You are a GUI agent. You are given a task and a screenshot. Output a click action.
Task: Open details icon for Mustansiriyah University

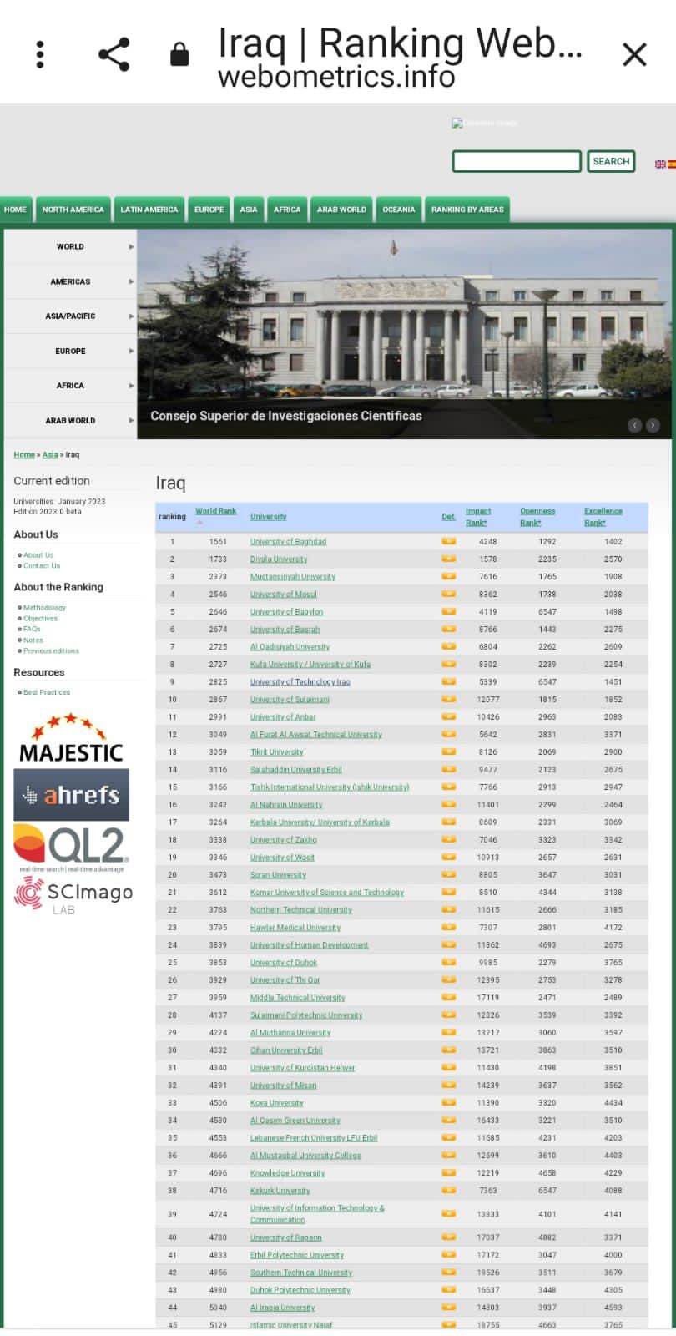[x=449, y=576]
